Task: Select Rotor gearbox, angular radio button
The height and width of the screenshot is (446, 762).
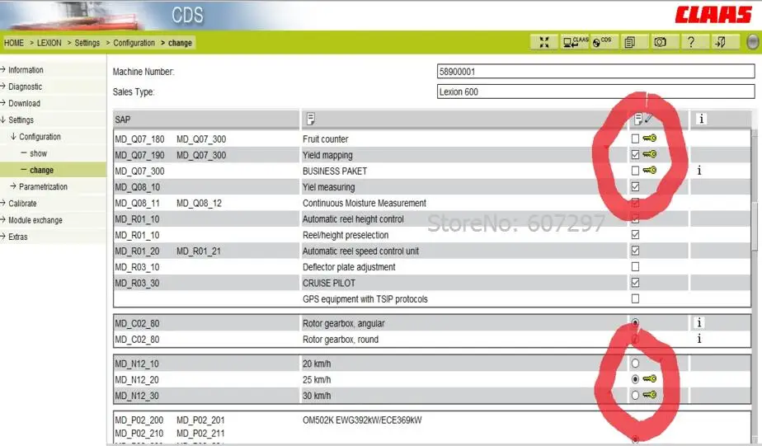Action: 635,322
